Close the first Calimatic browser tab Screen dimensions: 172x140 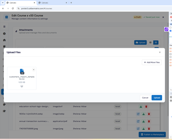(x=34, y=3)
